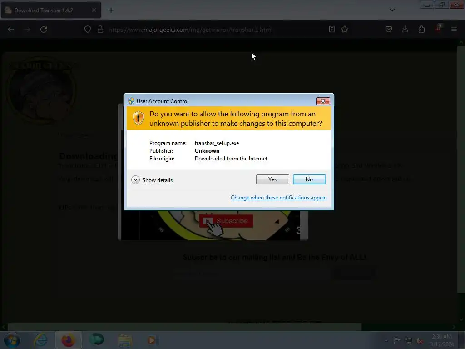Click No in User Account Control dialog
The image size is (465, 349).
pos(309,179)
